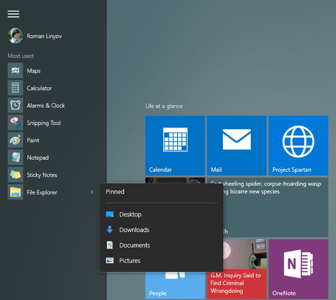The width and height of the screenshot is (336, 300).
Task: Choose Pictures in the Pinned menu
Action: coord(162,261)
